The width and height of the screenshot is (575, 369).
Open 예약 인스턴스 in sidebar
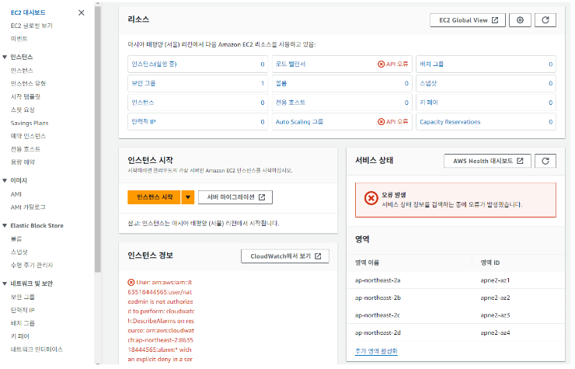(x=28, y=136)
